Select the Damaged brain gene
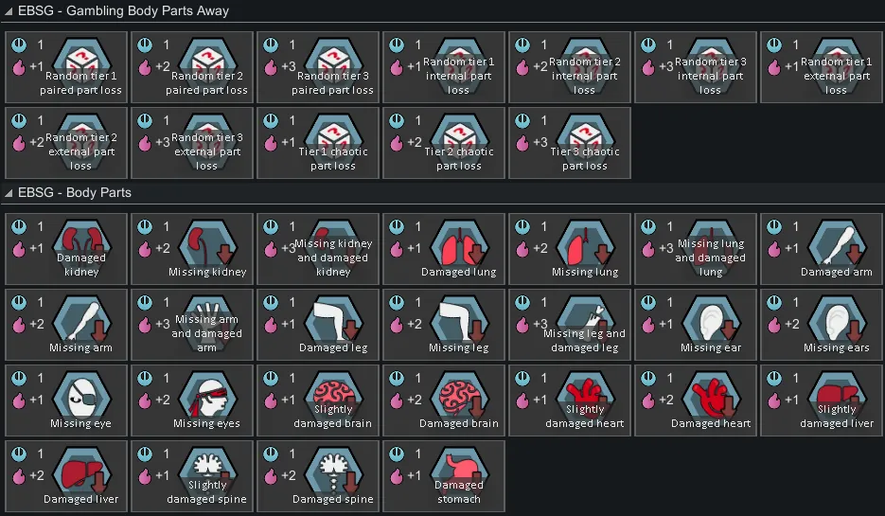885x516 pixels. pos(444,400)
